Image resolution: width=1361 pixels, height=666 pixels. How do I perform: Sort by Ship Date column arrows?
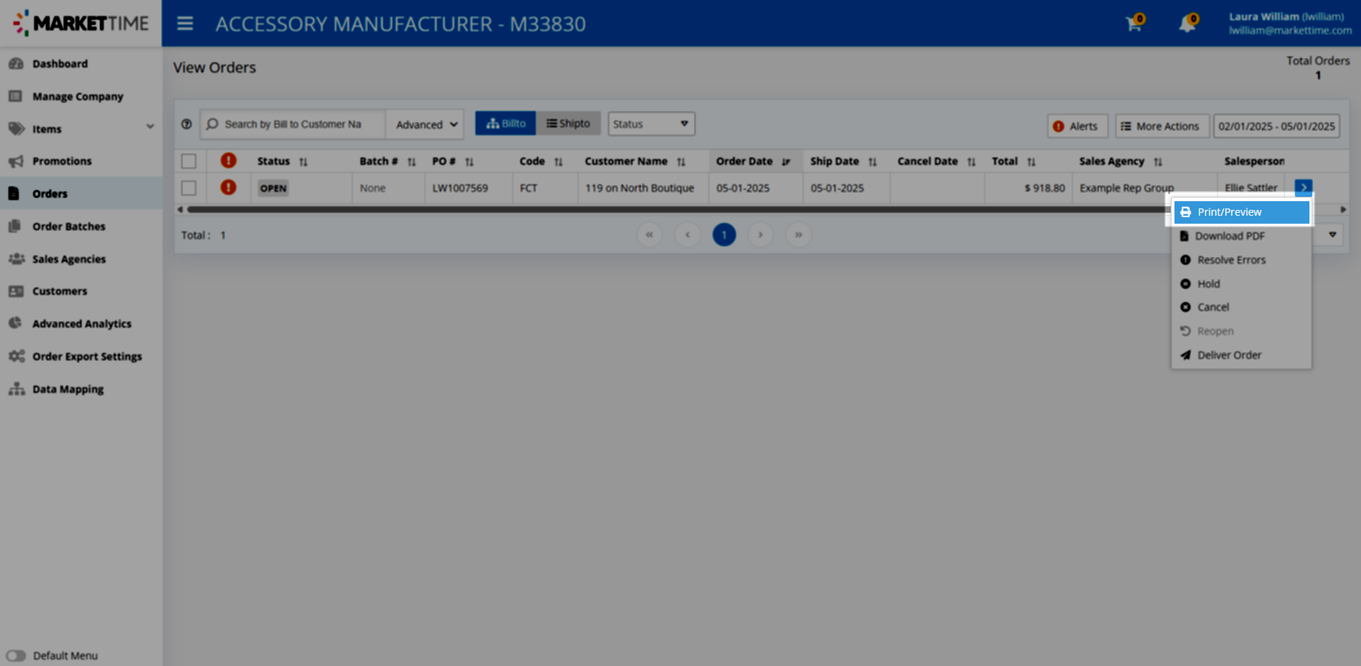[x=872, y=162]
